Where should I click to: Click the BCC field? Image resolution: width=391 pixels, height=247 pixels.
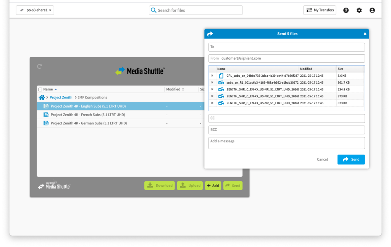286,130
